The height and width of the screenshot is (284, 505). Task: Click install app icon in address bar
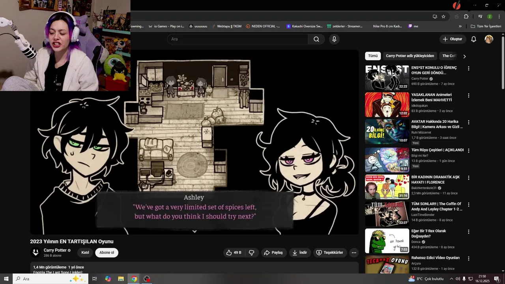click(x=435, y=17)
